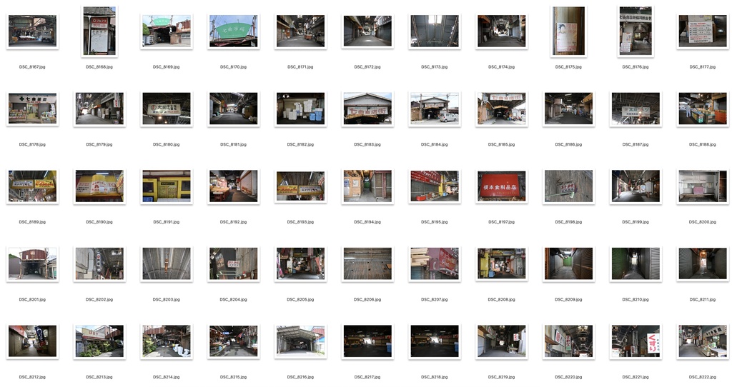This screenshot has width=732, height=387.
Task: Click the DSC_8202.jpg thumbnail
Action: tap(99, 264)
